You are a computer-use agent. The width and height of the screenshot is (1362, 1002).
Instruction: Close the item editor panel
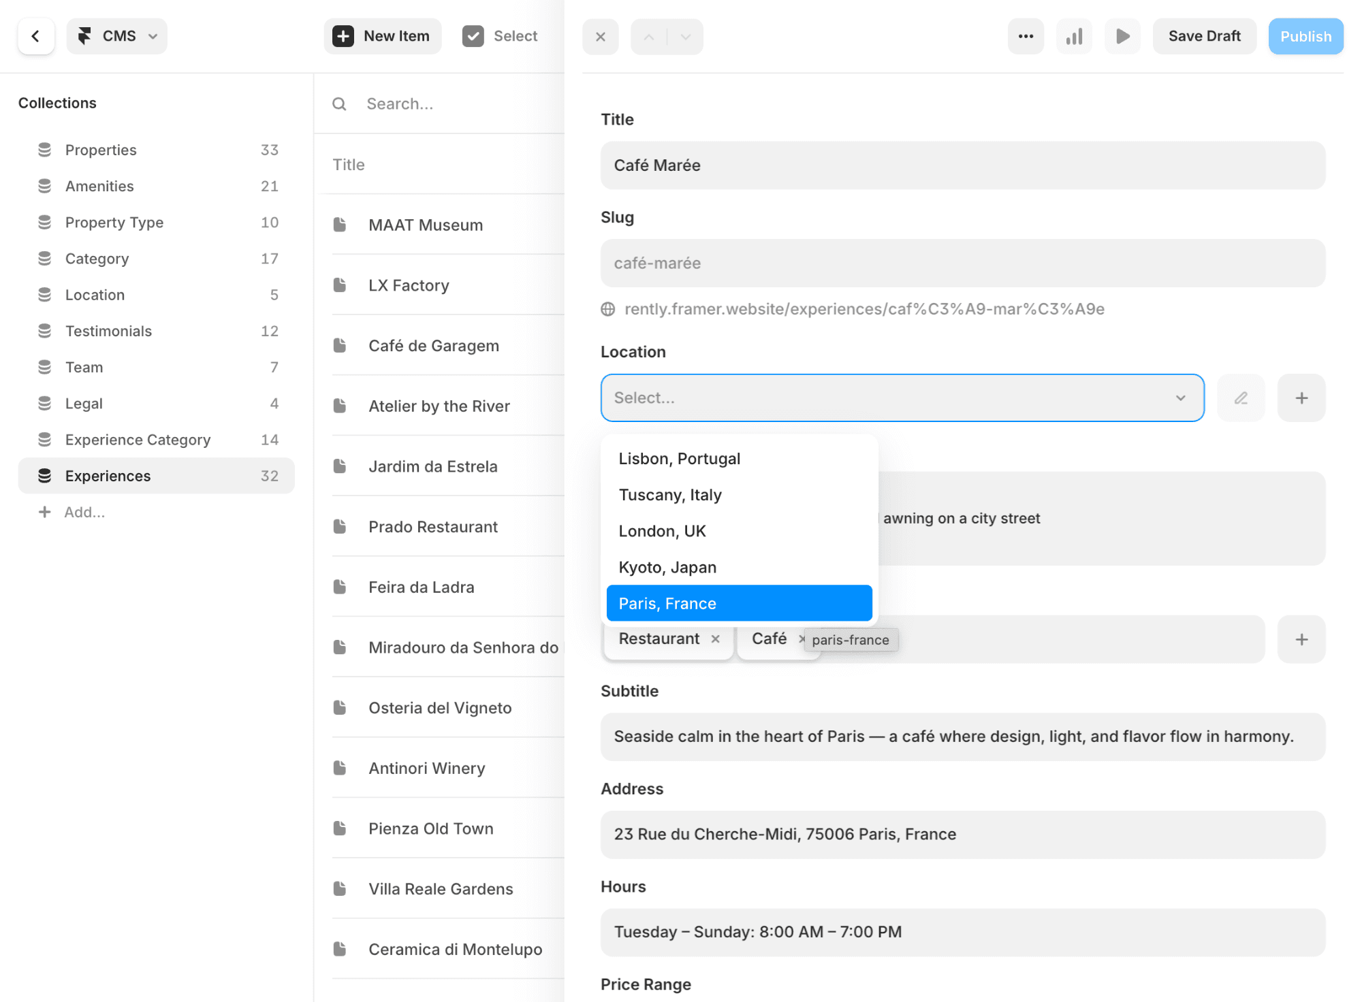(x=600, y=37)
